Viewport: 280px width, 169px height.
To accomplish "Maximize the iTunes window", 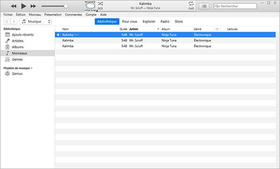I will [x=269, y=3].
